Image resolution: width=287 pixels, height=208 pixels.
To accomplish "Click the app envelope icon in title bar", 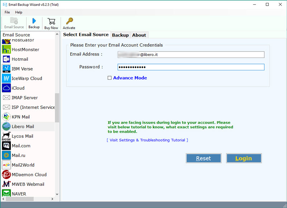I will click(5, 5).
